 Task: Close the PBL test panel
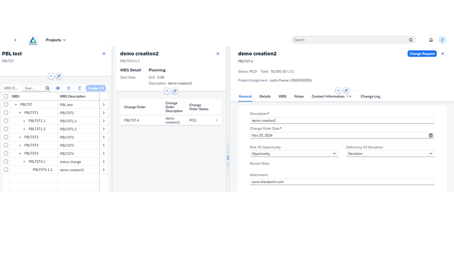104,54
